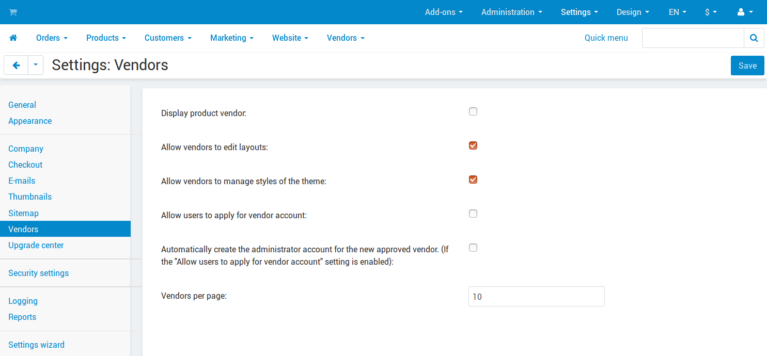Open the Settings dropdown menu

580,12
